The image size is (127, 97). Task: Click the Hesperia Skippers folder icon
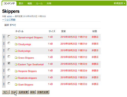pyautogui.click(x=16, y=71)
